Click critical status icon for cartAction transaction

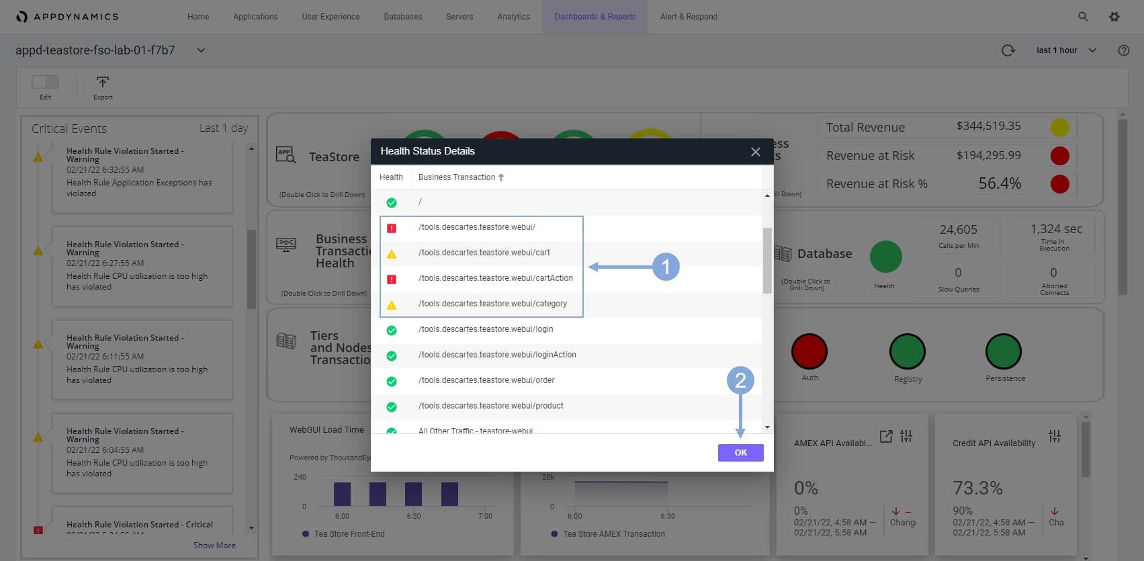[x=392, y=279]
